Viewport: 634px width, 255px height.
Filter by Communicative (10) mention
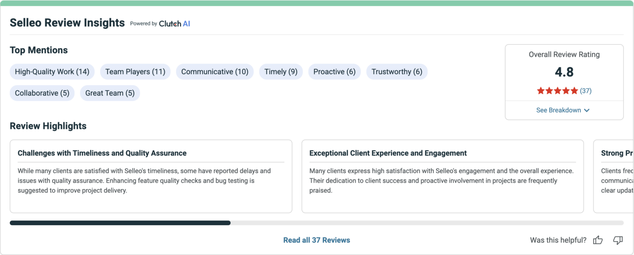click(215, 72)
